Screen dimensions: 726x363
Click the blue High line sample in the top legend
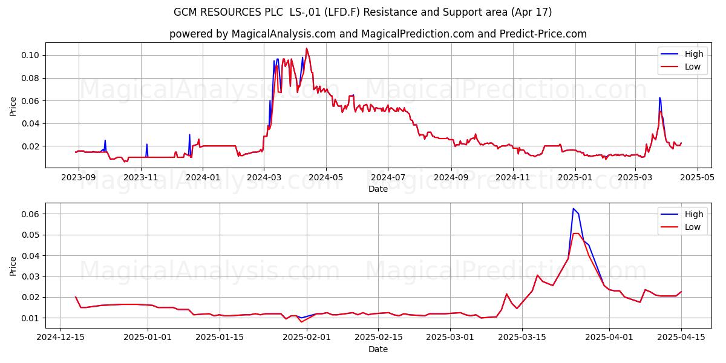670,54
